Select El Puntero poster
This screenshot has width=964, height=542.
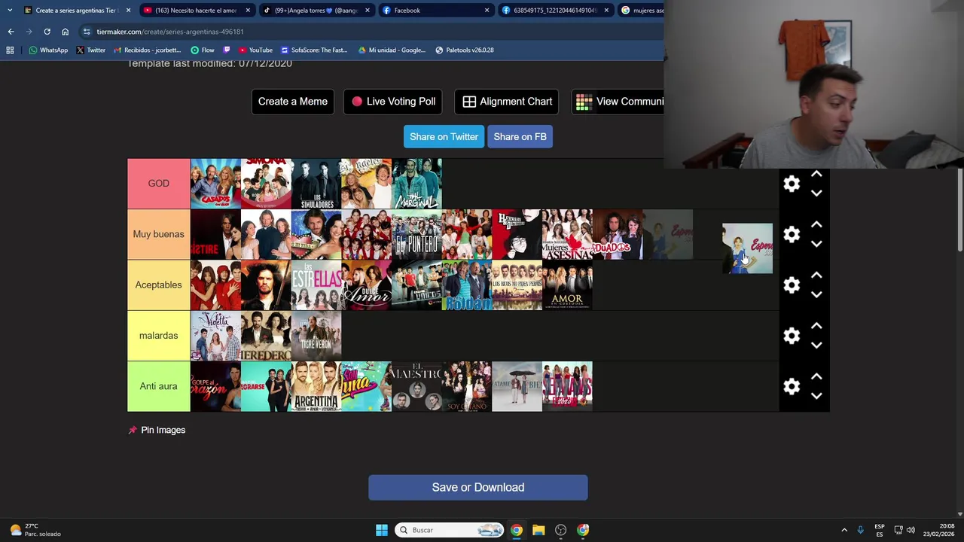(416, 234)
